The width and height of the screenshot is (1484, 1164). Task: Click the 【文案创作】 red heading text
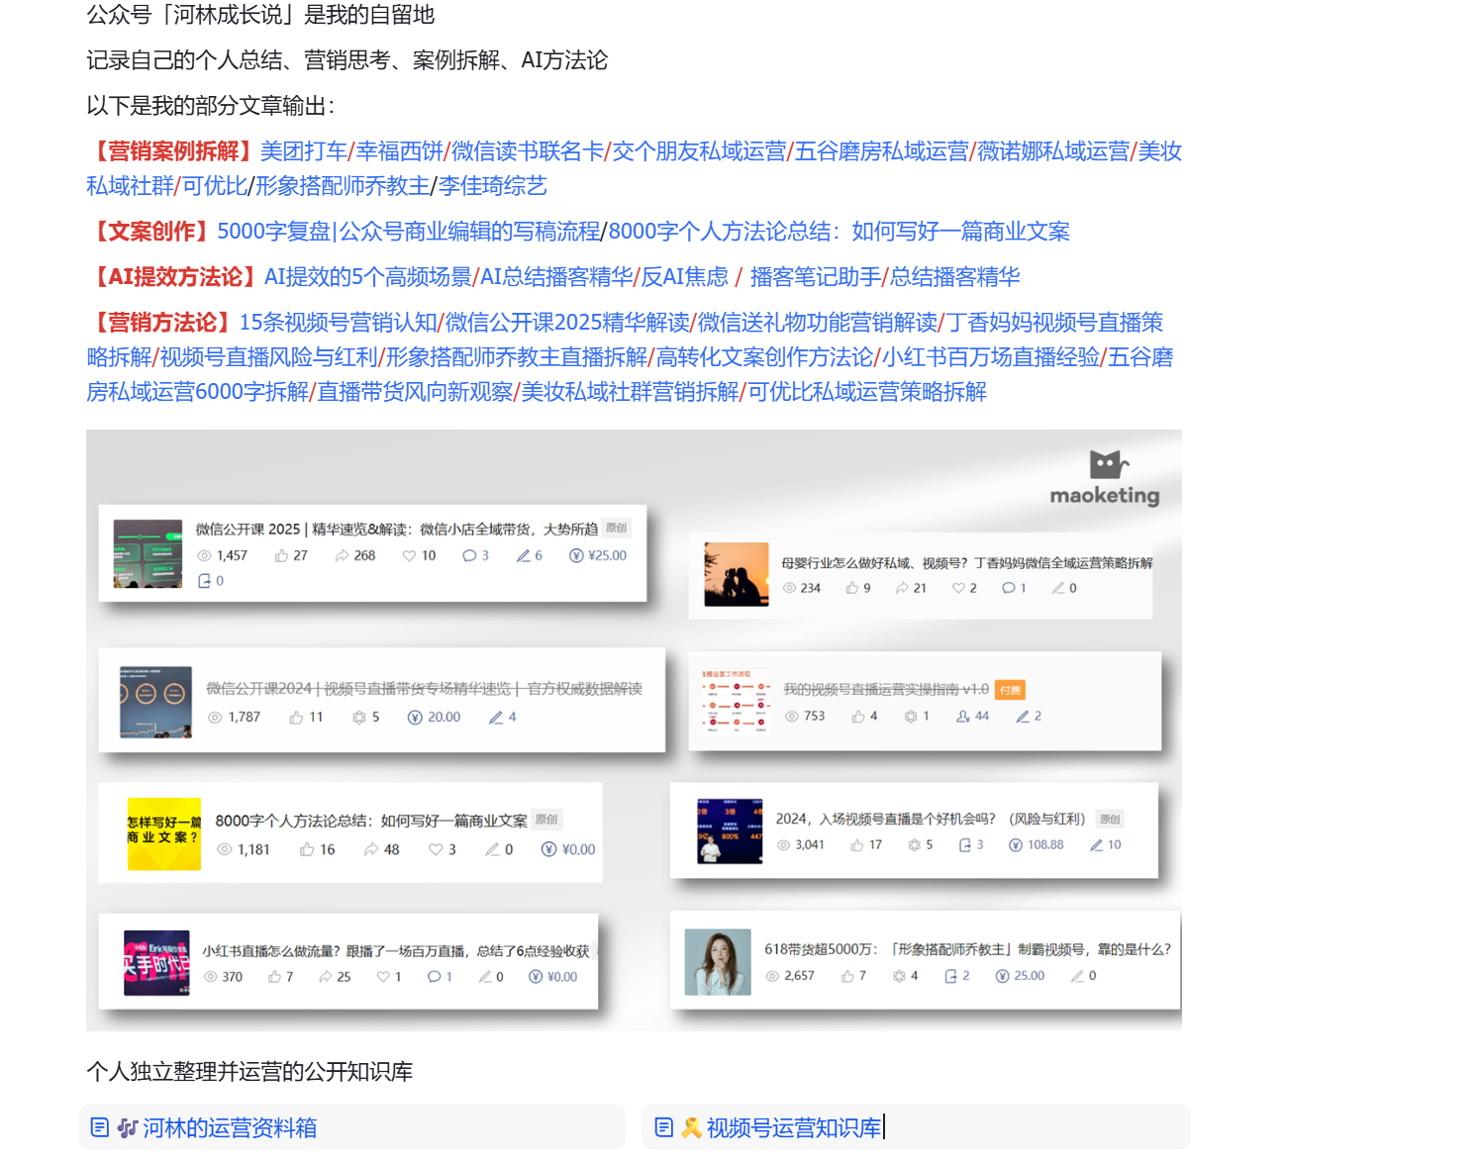(151, 232)
